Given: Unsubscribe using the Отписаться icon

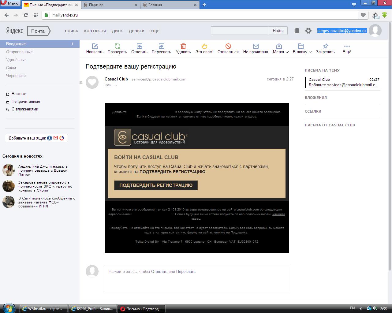Looking at the screenshot, I should tap(228, 49).
